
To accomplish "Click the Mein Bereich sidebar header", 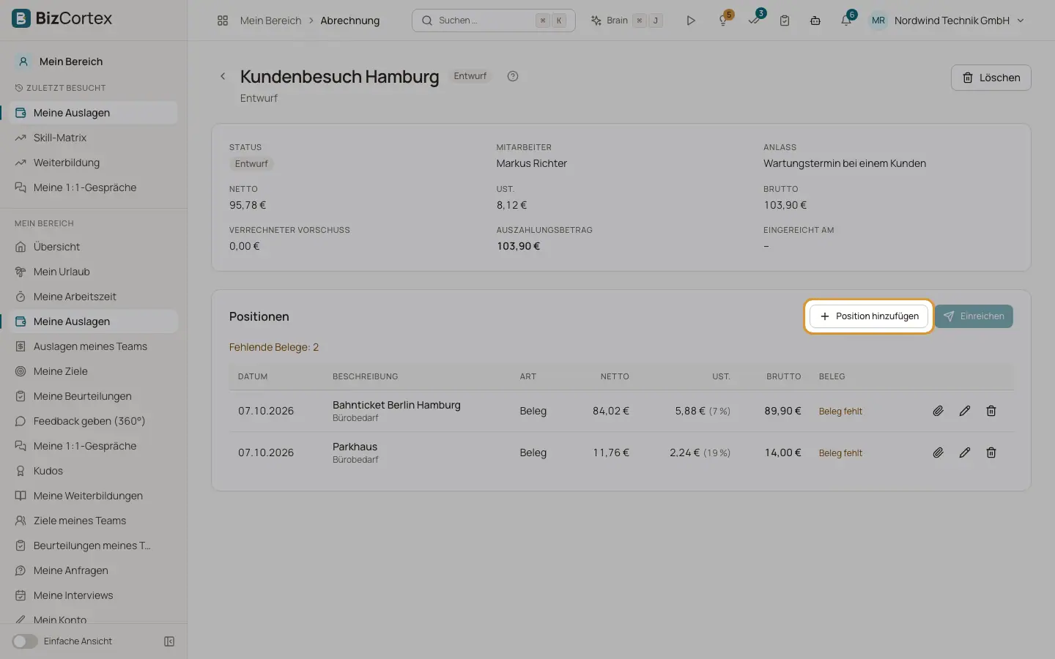I will pyautogui.click(x=70, y=62).
